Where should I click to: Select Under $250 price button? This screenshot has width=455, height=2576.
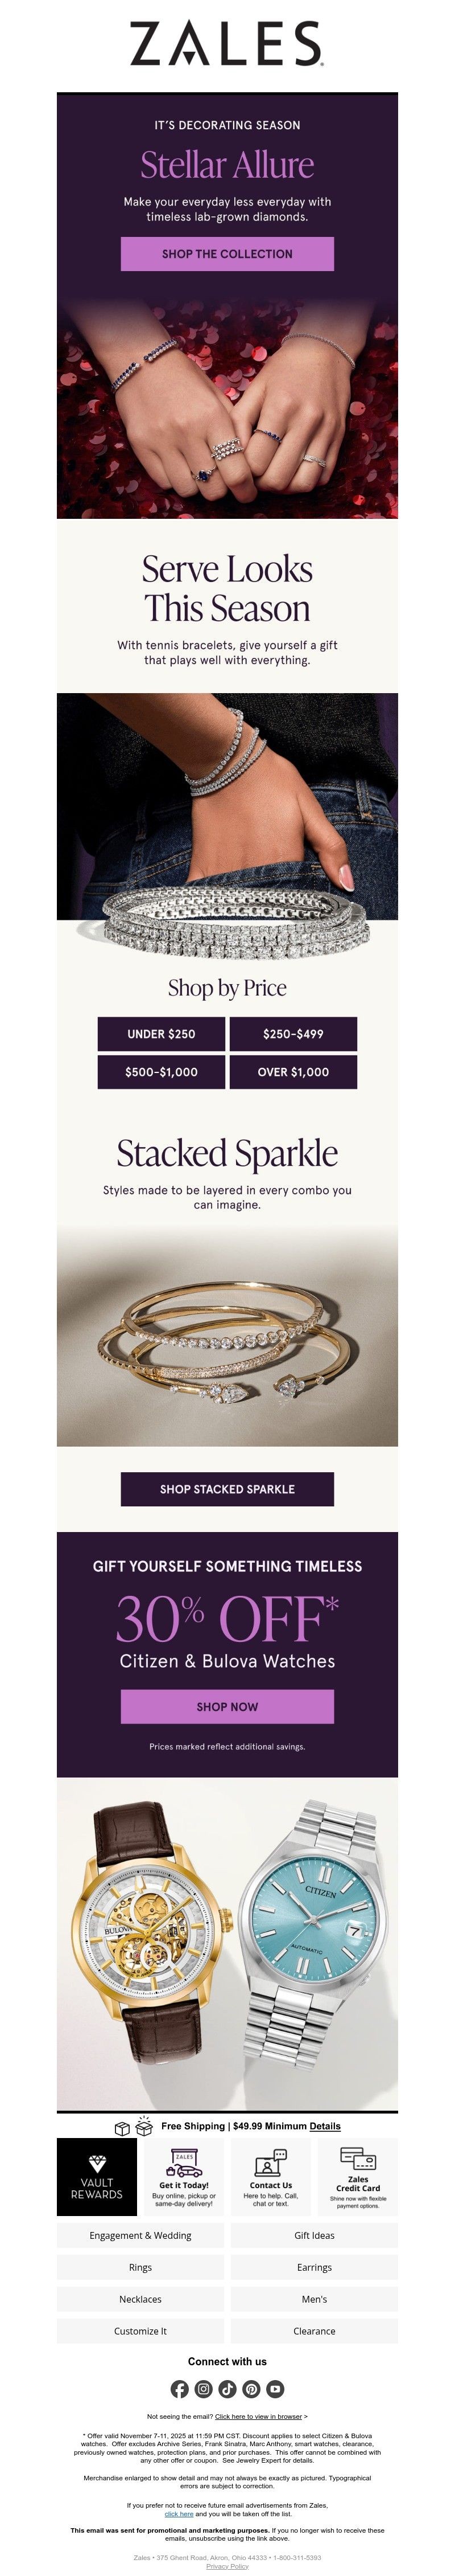(162, 1034)
